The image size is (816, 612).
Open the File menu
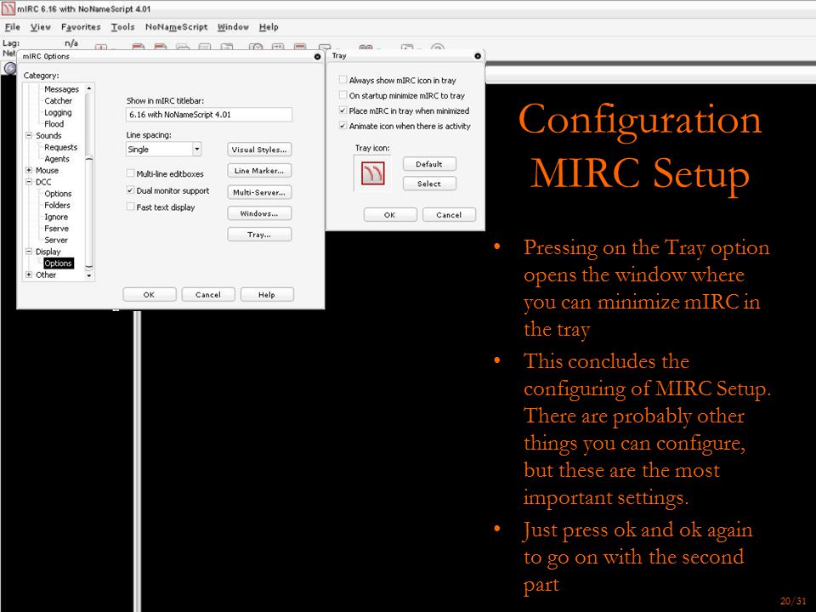point(13,27)
